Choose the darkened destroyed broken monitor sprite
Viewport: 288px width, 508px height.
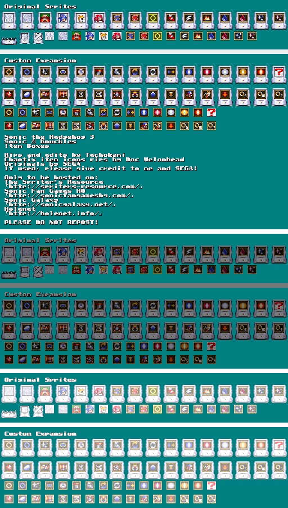9,274
